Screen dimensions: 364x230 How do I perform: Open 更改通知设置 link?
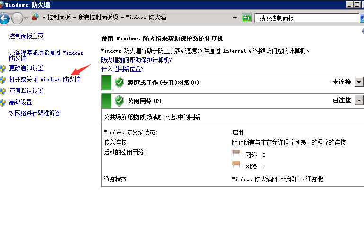coord(26,68)
